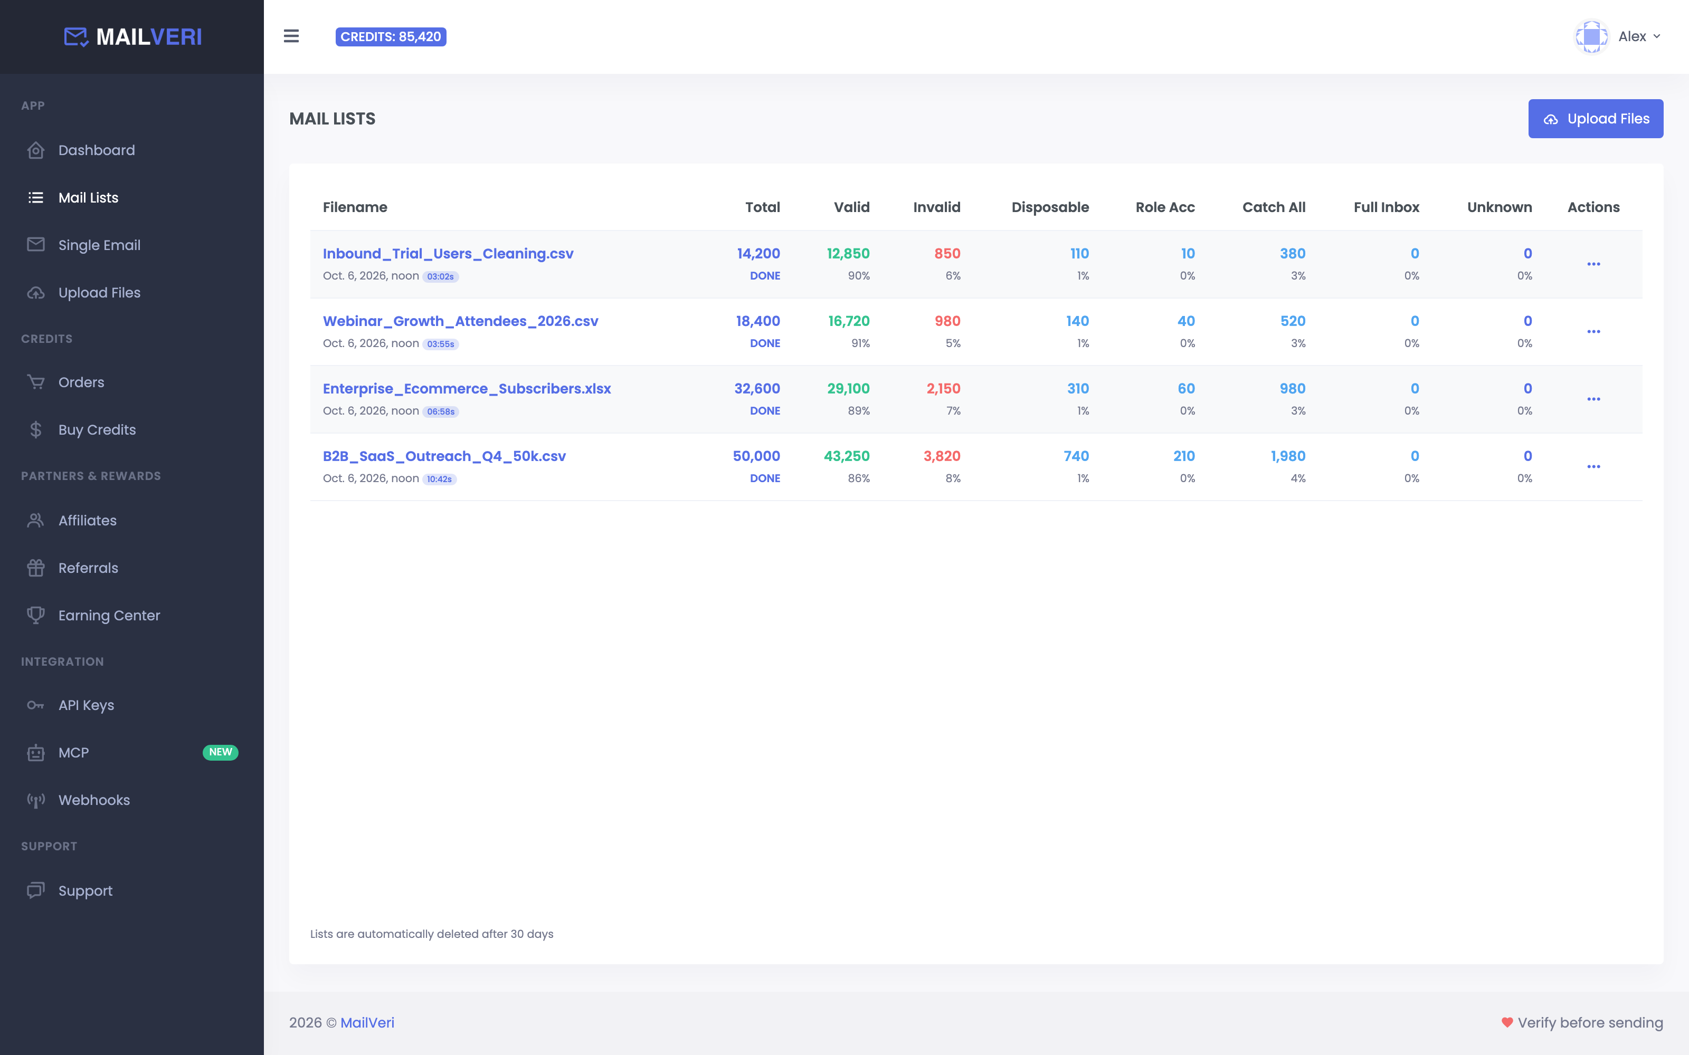Click total count 32,600

tap(757, 389)
